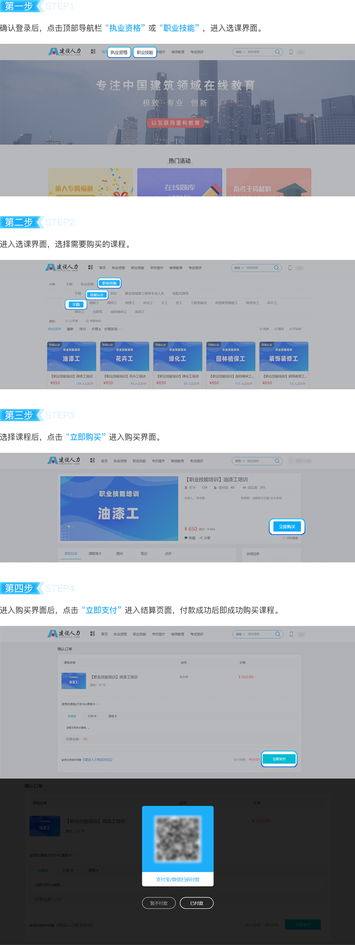Switch to the 点评 tab
The height and width of the screenshot is (945, 355).
pos(168,554)
